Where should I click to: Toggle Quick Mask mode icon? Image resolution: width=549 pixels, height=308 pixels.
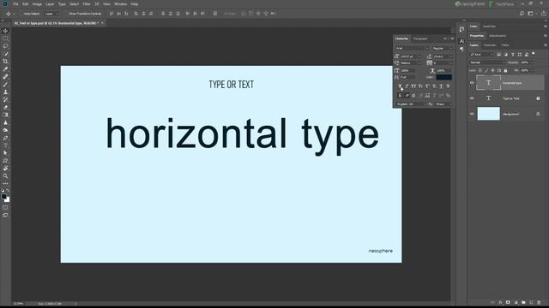tap(5, 208)
